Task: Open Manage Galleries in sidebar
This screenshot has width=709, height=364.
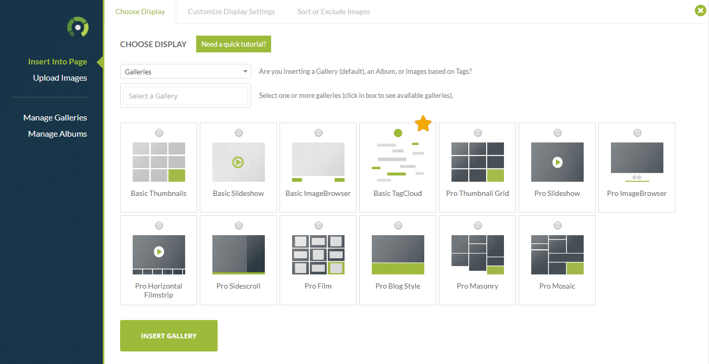Action: (55, 118)
